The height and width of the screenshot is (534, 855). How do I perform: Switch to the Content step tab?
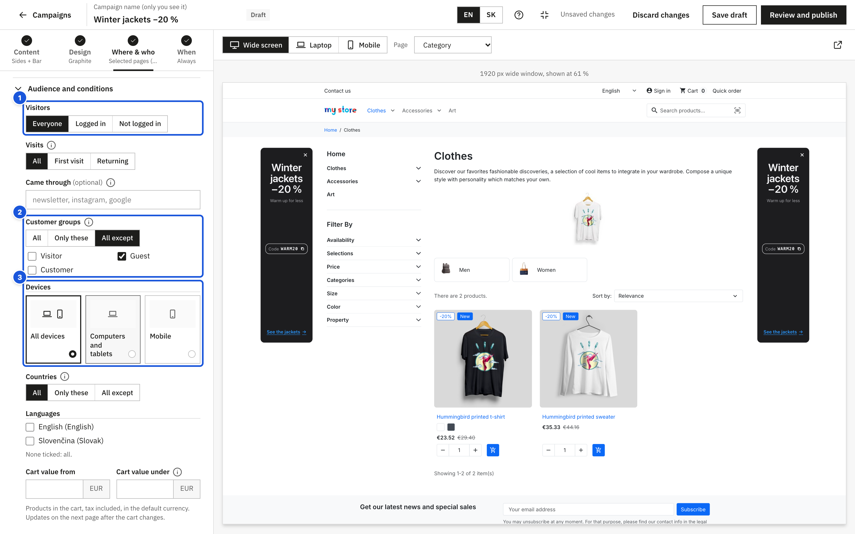pos(26,50)
